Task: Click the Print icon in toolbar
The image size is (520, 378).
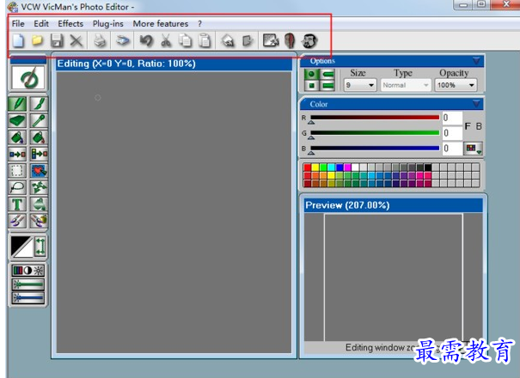Action: pyautogui.click(x=101, y=40)
